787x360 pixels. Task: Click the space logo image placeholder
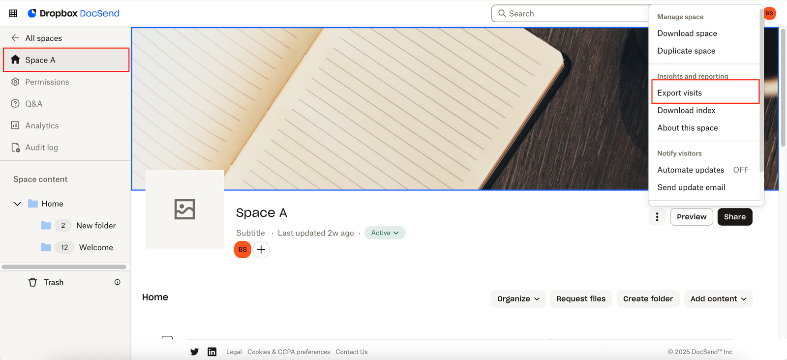coord(185,209)
